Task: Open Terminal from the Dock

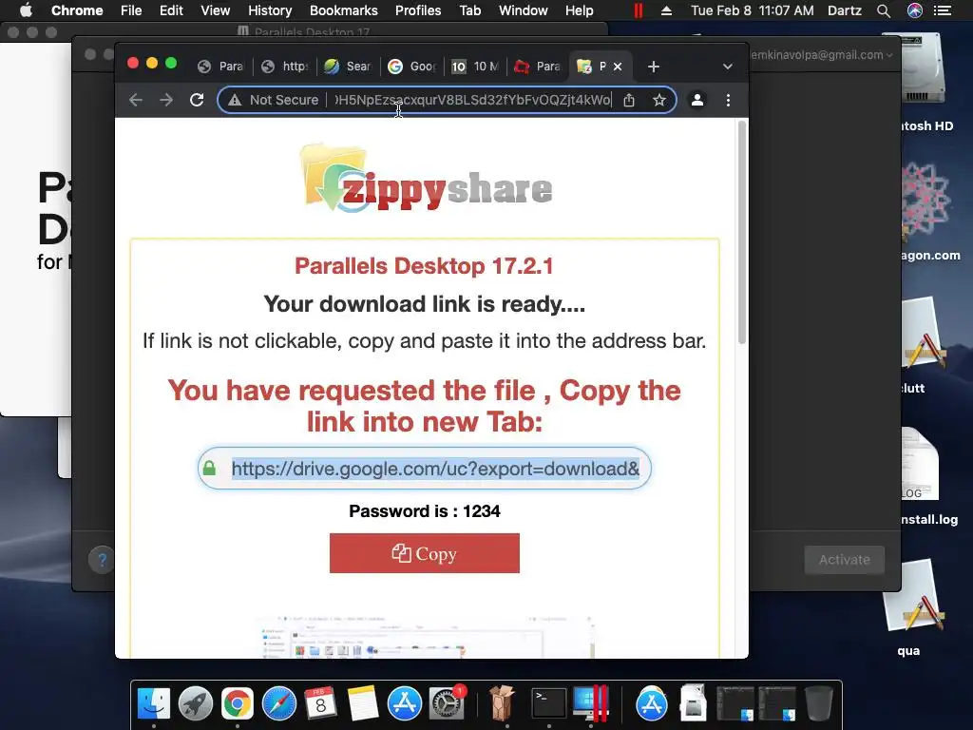Action: pyautogui.click(x=549, y=704)
